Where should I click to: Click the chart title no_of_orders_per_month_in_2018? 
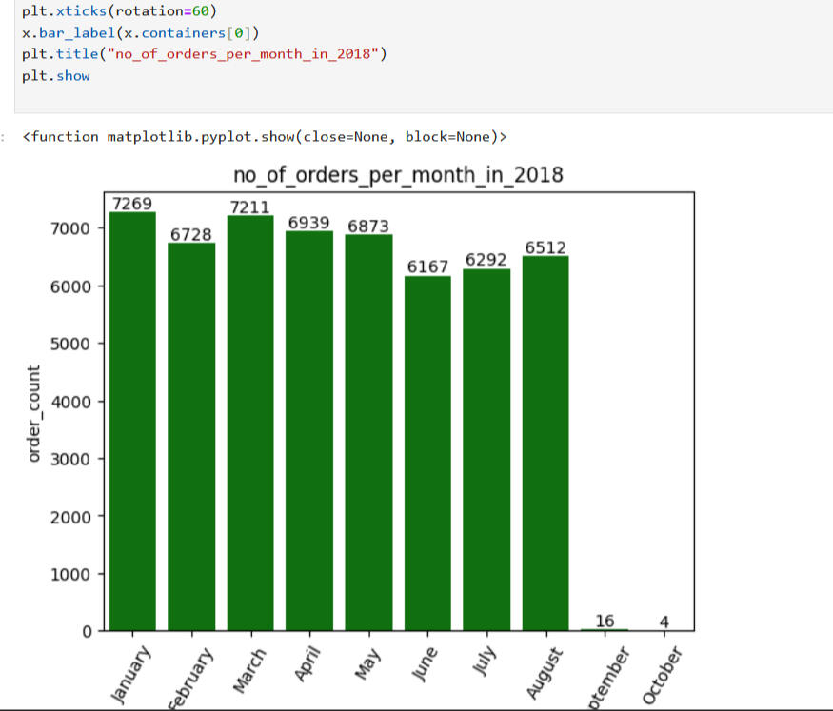pos(398,175)
